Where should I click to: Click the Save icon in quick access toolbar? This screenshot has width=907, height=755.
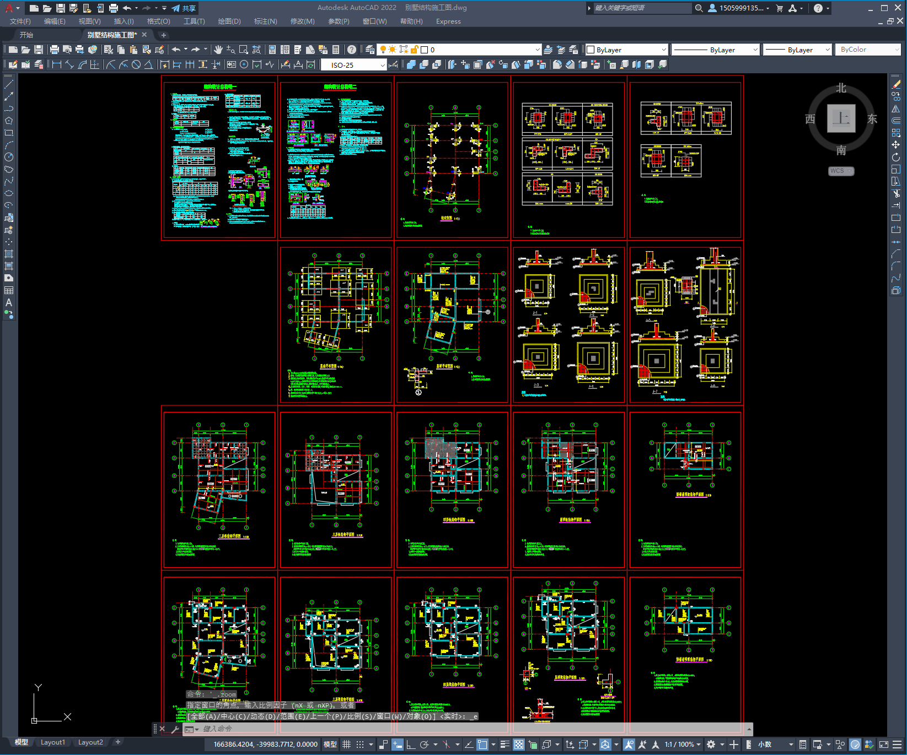(61, 8)
